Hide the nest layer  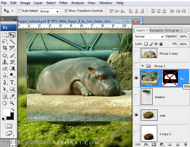pyautogui.click(x=136, y=115)
